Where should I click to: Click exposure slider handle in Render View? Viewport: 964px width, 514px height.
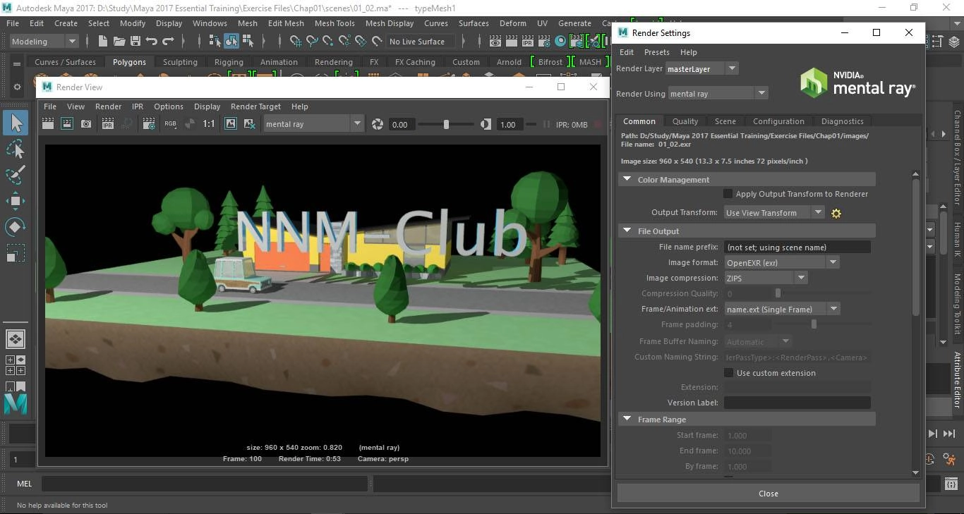pos(446,124)
